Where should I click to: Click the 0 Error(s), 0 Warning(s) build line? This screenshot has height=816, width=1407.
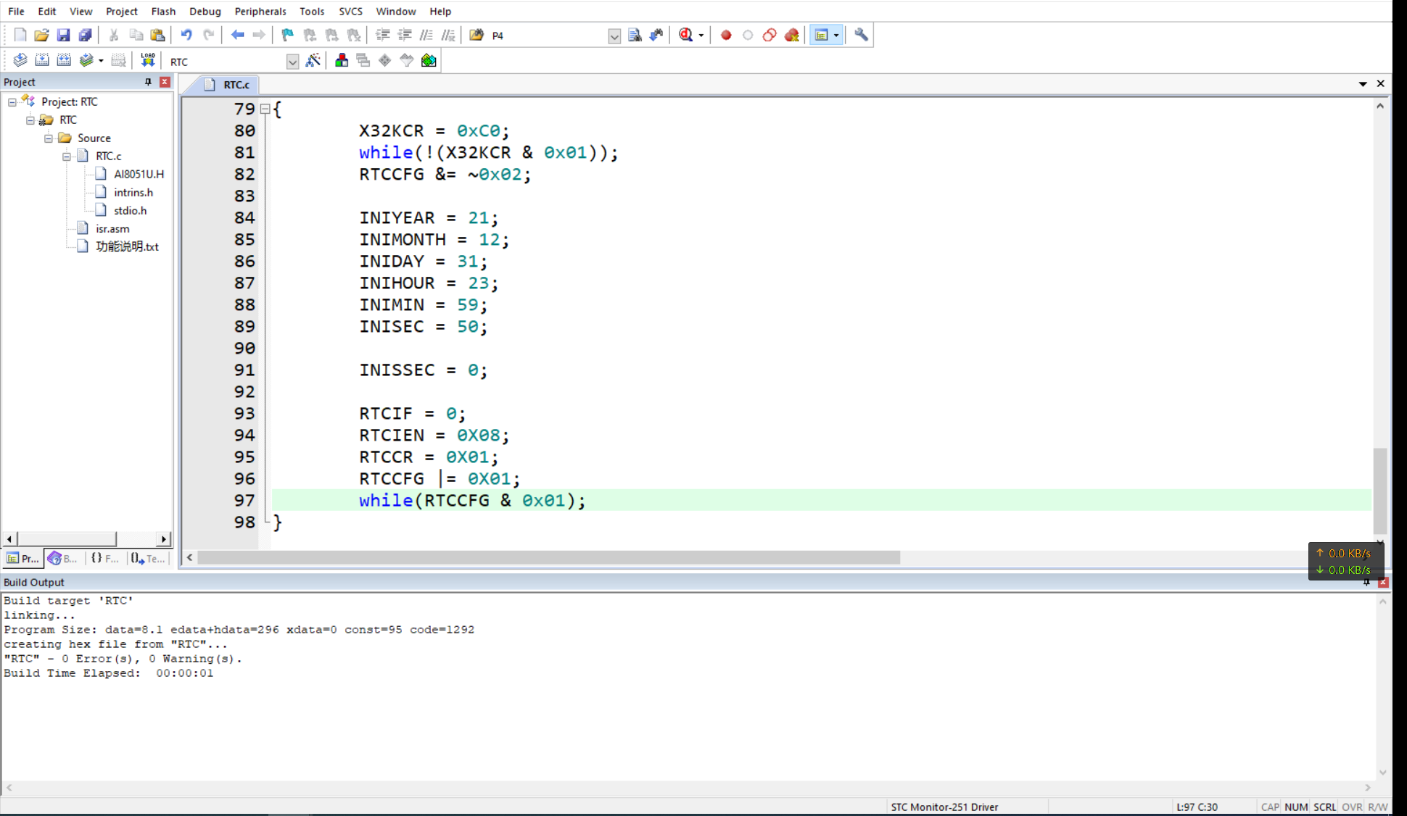pyautogui.click(x=123, y=659)
